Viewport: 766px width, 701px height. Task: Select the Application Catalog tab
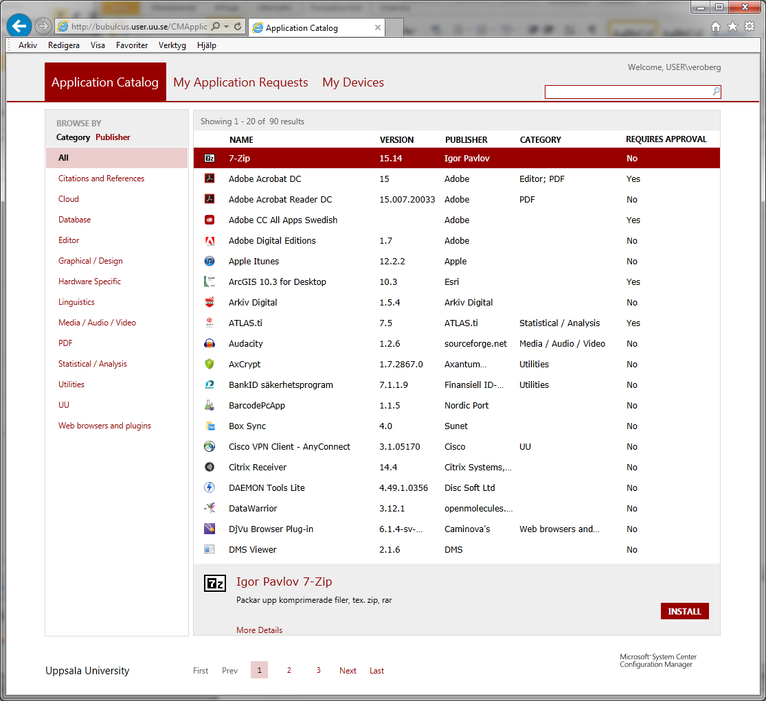coord(105,82)
